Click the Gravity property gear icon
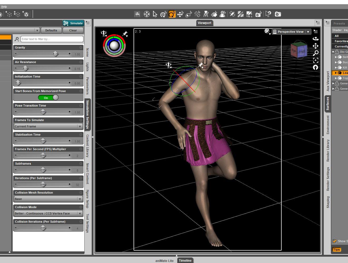Viewport: 348px width, 263px height. tap(81, 47)
